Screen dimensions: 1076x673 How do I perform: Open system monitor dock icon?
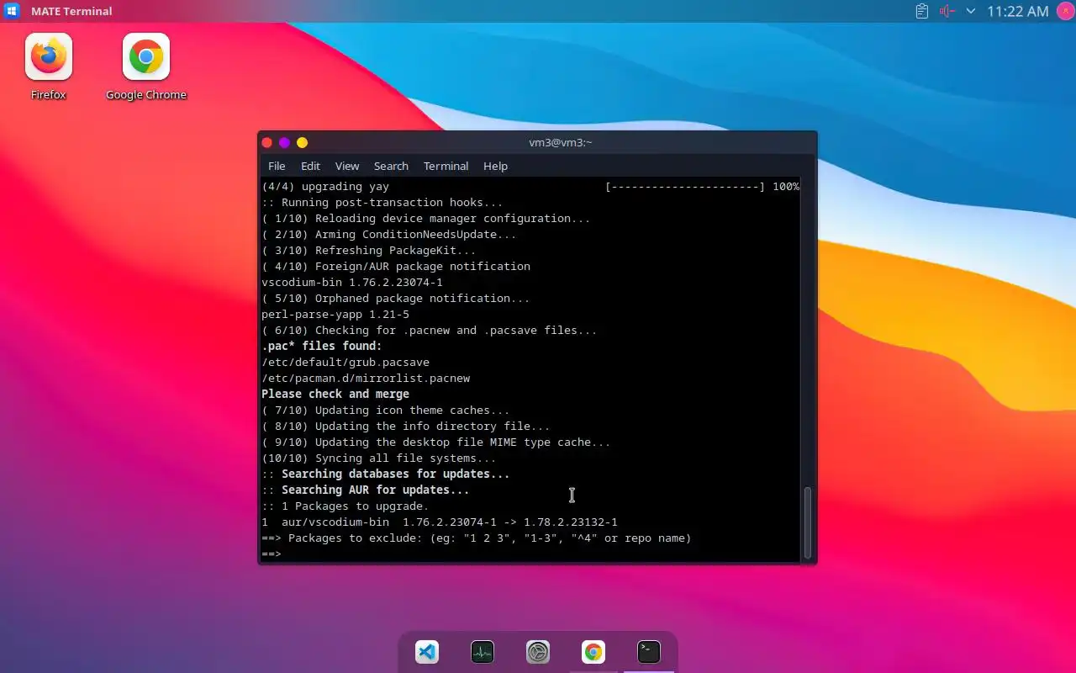483,652
